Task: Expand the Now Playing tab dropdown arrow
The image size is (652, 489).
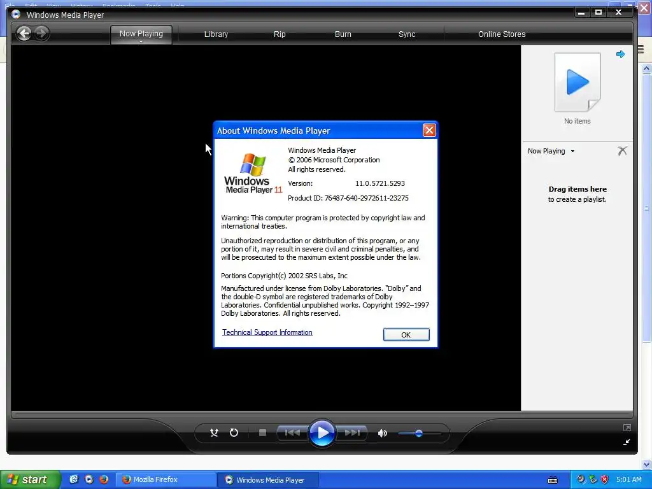Action: click(x=141, y=41)
